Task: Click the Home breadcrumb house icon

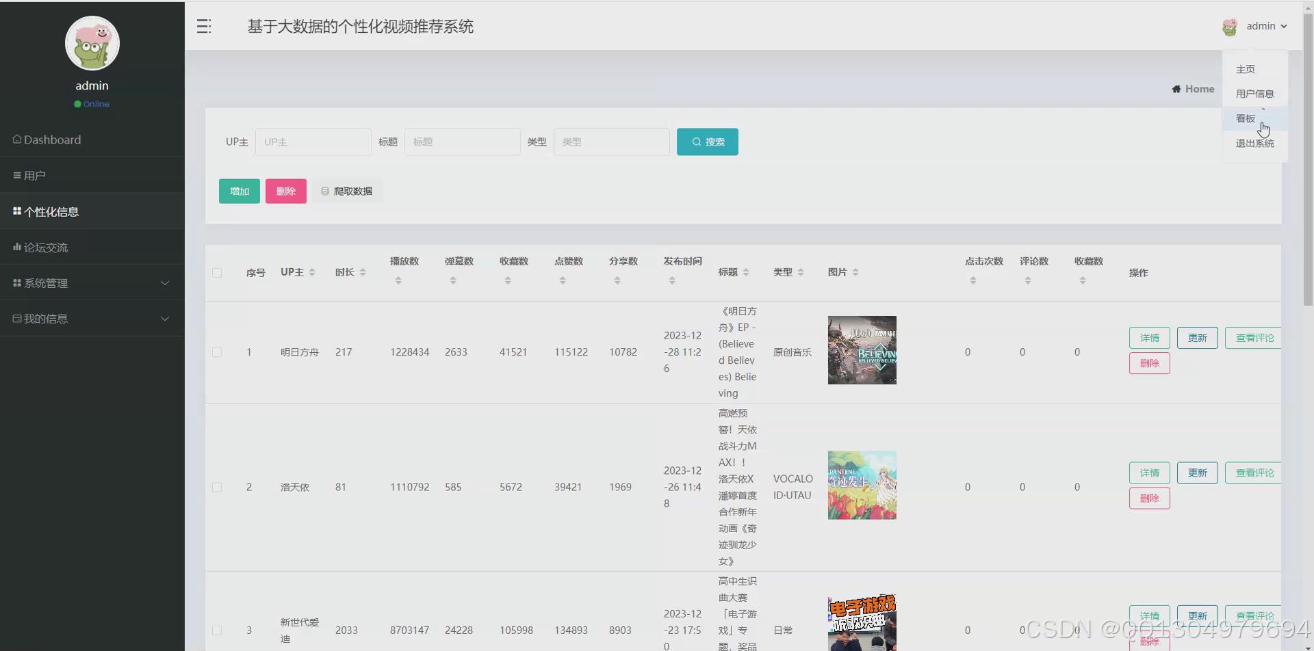Action: tap(1176, 89)
